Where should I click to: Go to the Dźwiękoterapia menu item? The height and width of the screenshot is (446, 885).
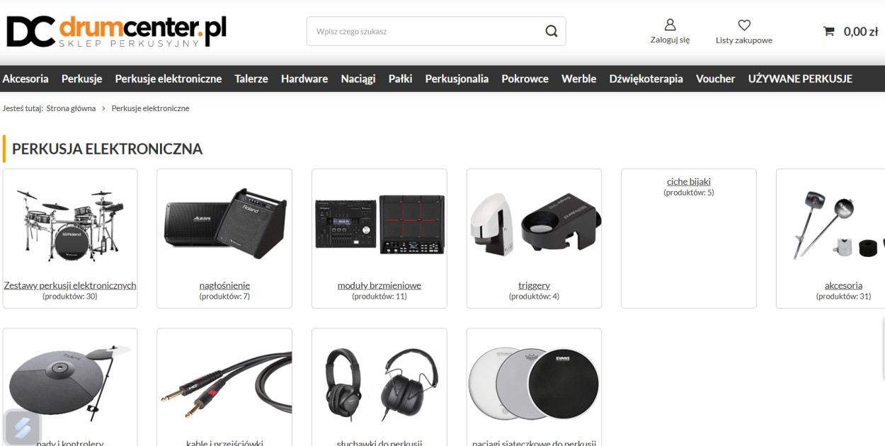pyautogui.click(x=646, y=79)
